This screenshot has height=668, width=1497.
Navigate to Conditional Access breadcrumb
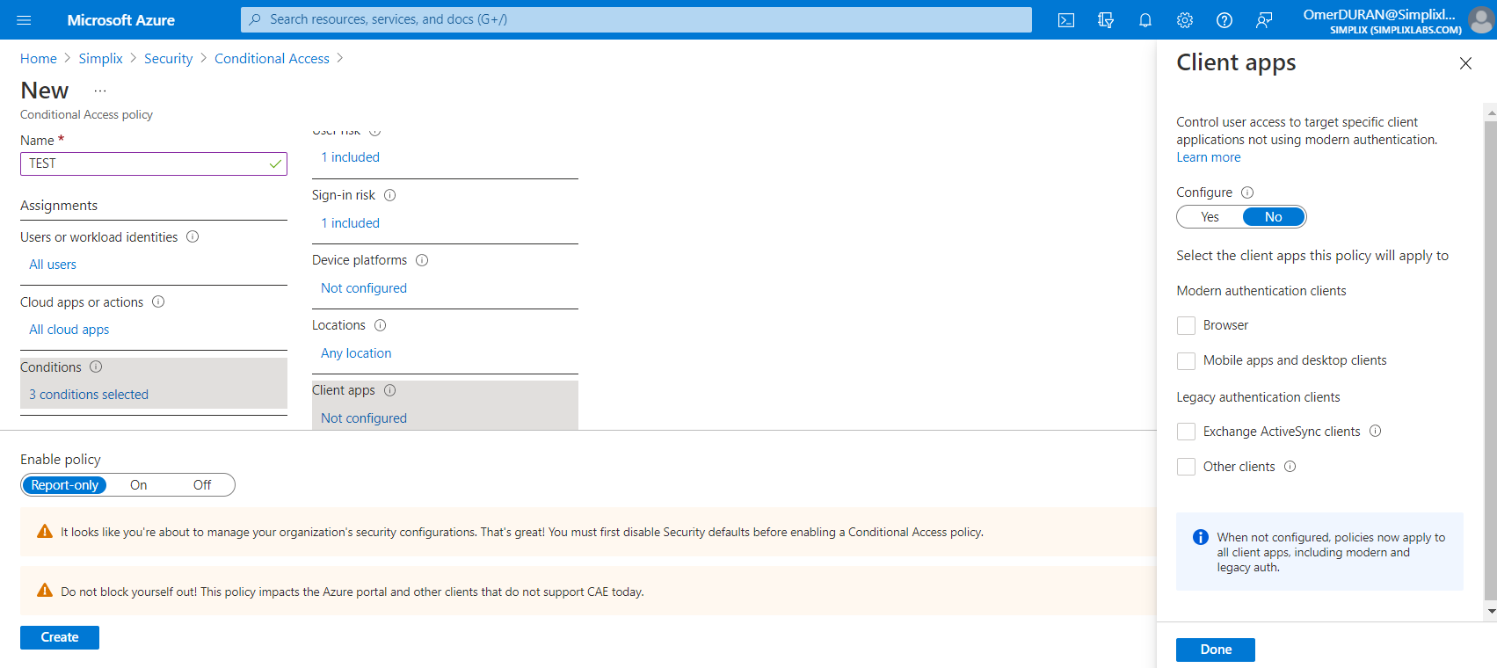pyautogui.click(x=272, y=59)
